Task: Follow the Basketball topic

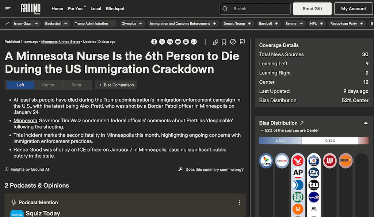Action: [x=66, y=24]
